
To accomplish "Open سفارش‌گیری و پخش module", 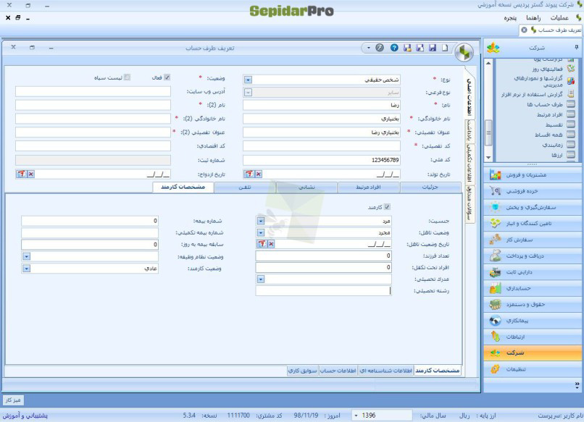I will [533, 207].
